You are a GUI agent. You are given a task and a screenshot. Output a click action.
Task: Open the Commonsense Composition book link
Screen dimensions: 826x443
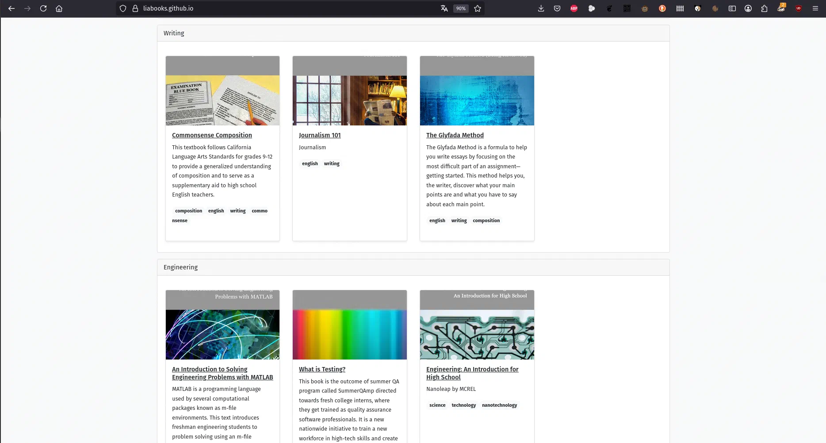click(212, 135)
